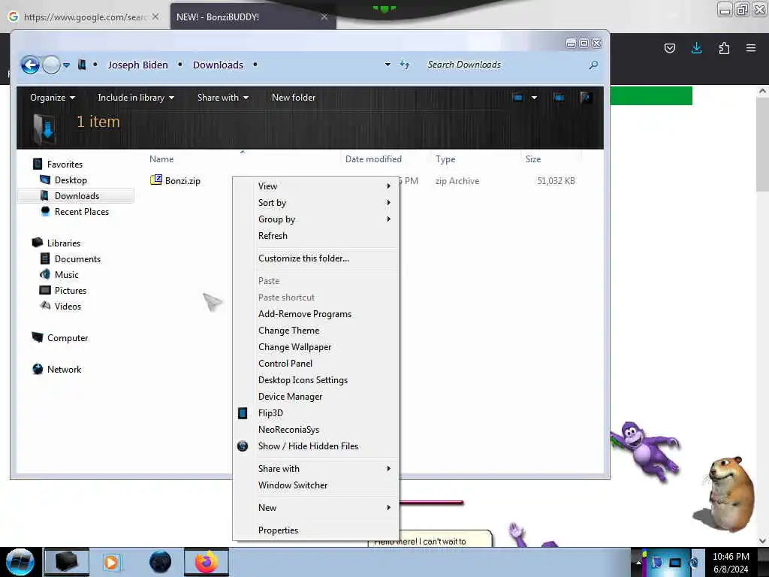
Task: Choose Customize this folder...
Action: [x=316, y=258]
